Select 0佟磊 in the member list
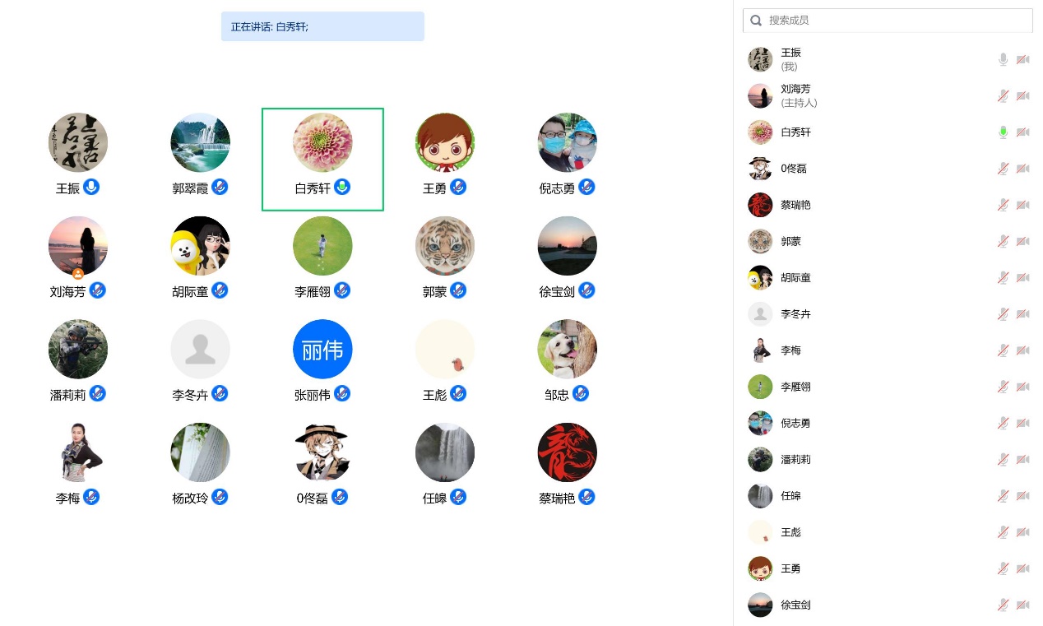 click(888, 169)
